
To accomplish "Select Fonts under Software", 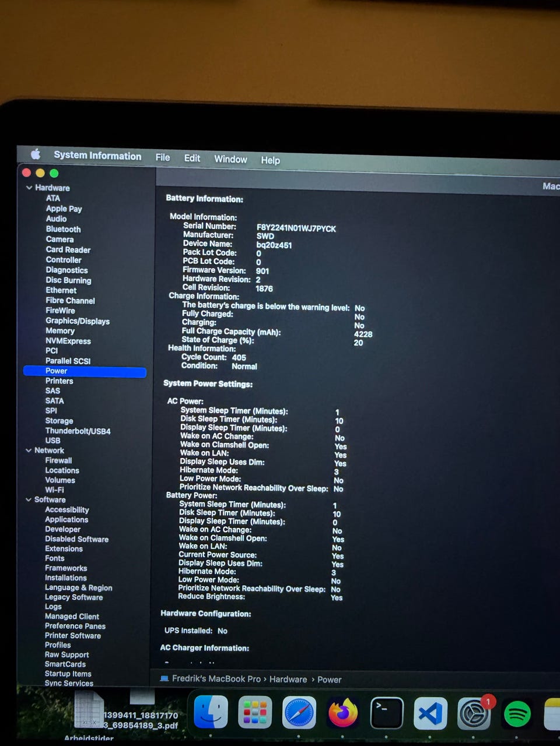I will click(55, 558).
